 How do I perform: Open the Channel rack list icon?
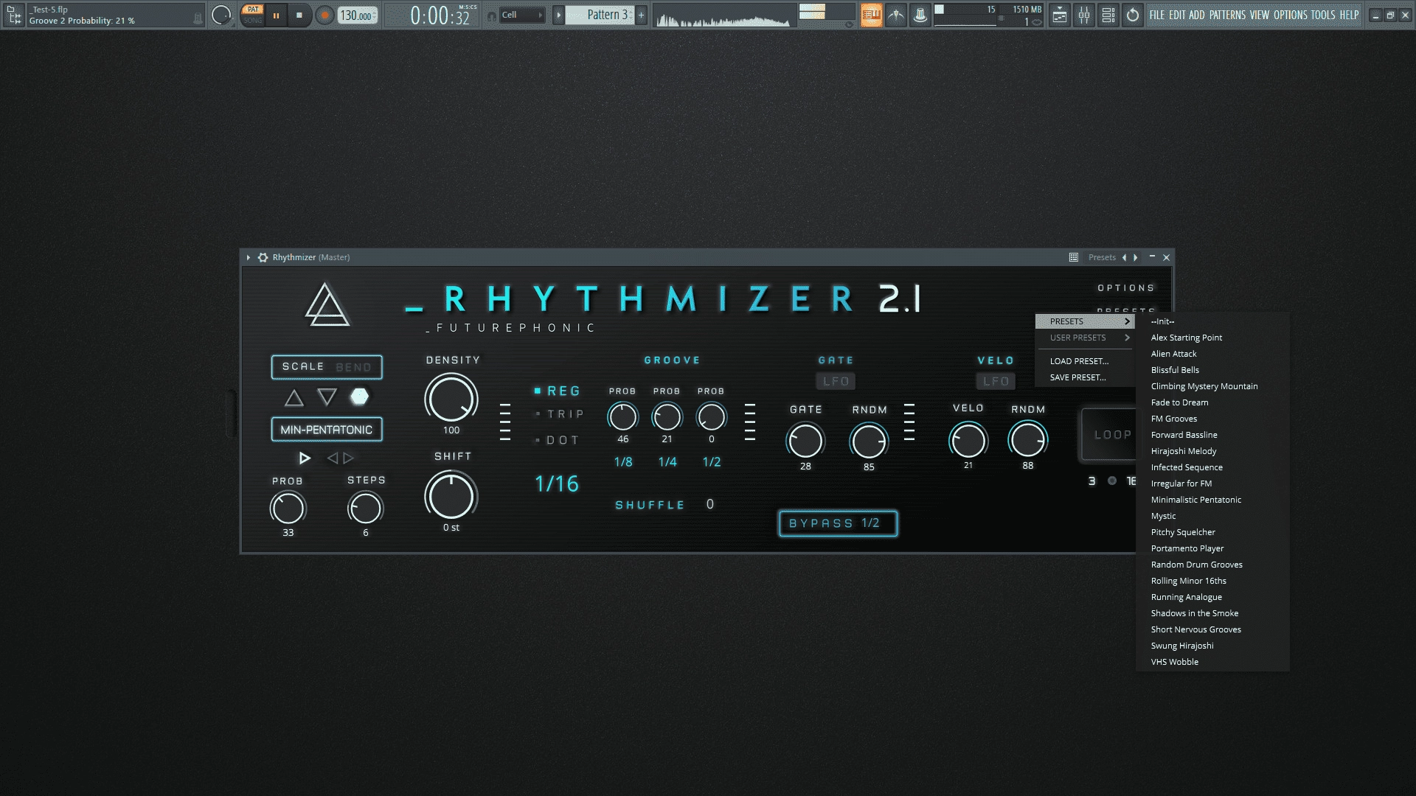1108,15
